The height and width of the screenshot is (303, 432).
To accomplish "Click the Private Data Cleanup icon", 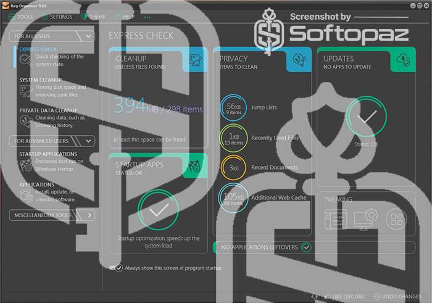I will pyautogui.click(x=26, y=121).
